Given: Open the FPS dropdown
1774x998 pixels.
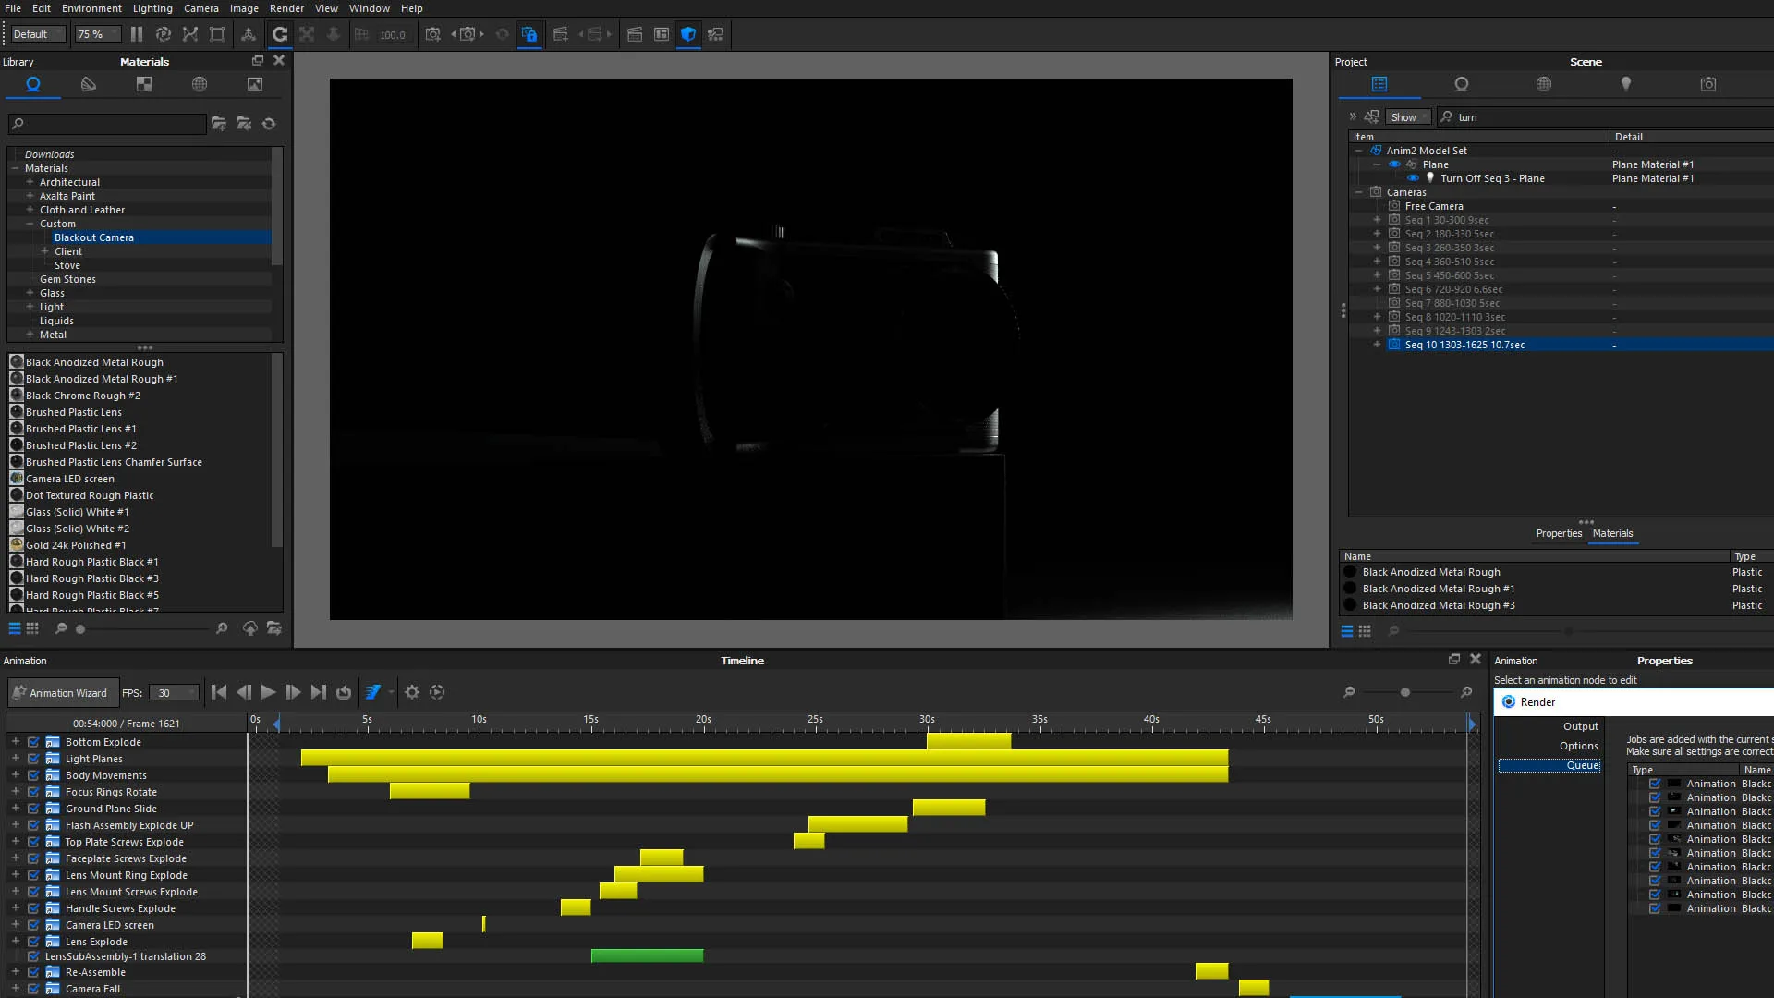Looking at the screenshot, I should 192,693.
